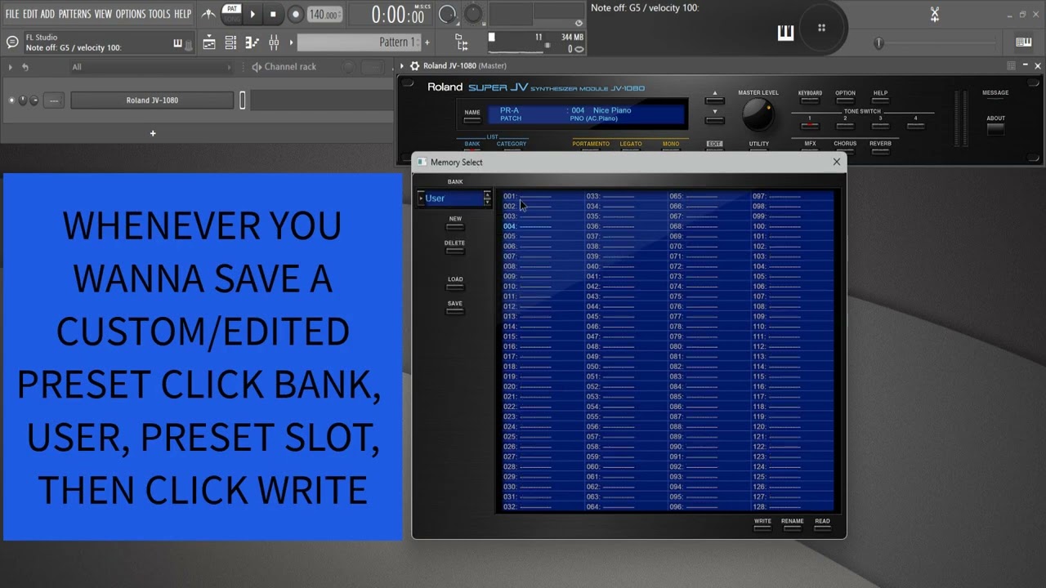This screenshot has width=1046, height=588.
Task: Toggle Roland JV-1080 channel mute LED
Action: (x=11, y=100)
